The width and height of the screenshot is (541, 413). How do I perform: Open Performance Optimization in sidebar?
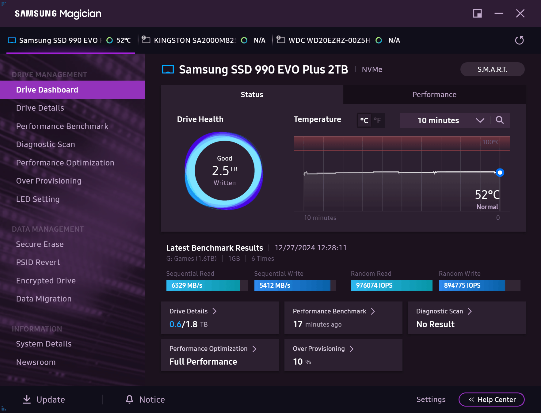[72, 163]
